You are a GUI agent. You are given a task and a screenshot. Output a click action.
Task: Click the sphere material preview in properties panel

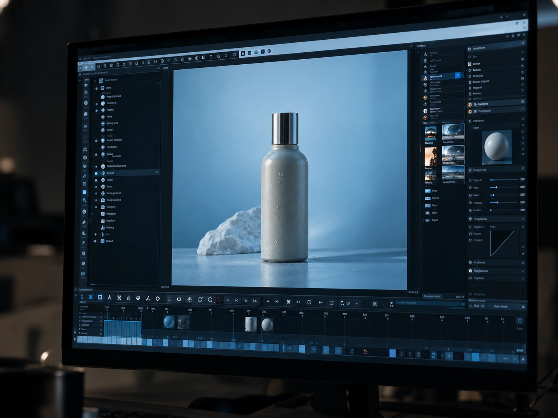(496, 147)
